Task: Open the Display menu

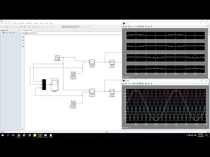Action: pyautogui.click(x=15, y=23)
